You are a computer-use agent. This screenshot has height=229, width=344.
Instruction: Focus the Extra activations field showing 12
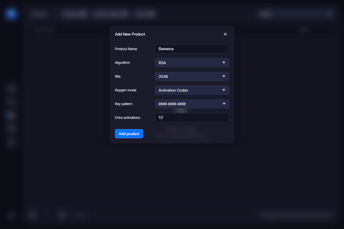point(192,118)
